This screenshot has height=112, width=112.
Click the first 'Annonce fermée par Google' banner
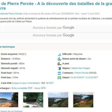[54, 28]
